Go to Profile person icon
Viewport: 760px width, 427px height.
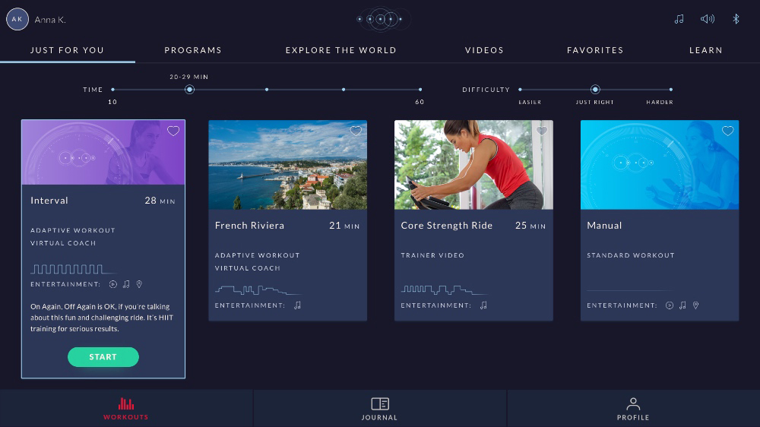click(633, 403)
